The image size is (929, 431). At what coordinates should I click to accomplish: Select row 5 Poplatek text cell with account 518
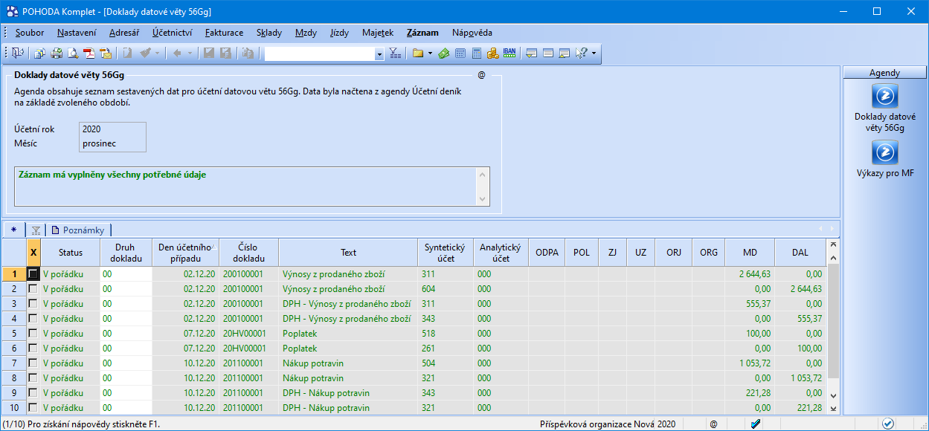click(347, 334)
